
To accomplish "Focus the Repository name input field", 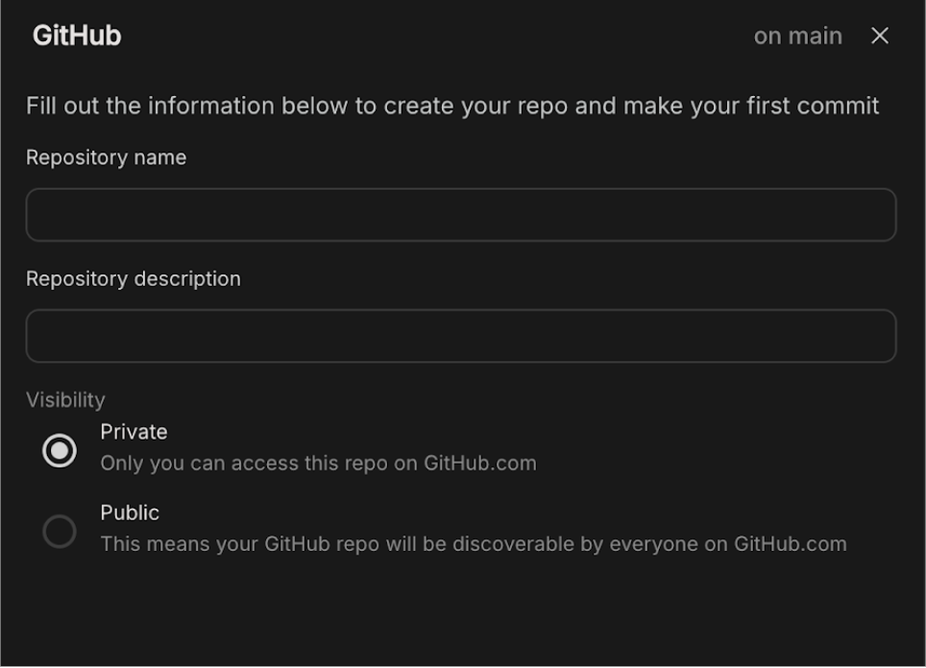I will [461, 215].
